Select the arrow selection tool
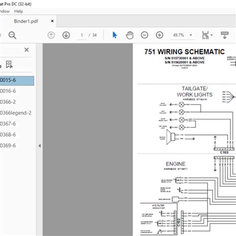 [115, 35]
